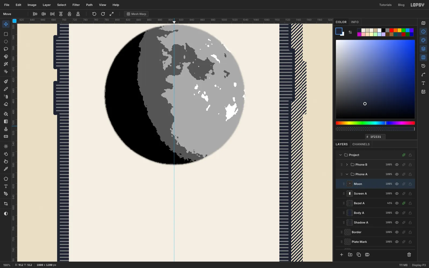This screenshot has width=429, height=268.
Task: Select the Rectangular Marquee tool
Action: (6, 34)
